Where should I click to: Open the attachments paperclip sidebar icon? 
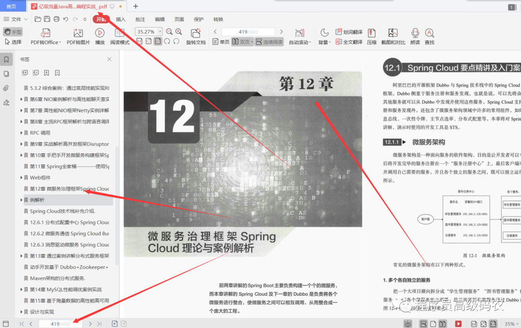point(6,88)
